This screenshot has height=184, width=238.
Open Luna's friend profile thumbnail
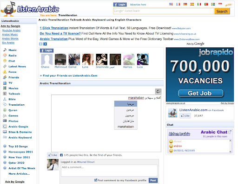point(88,59)
